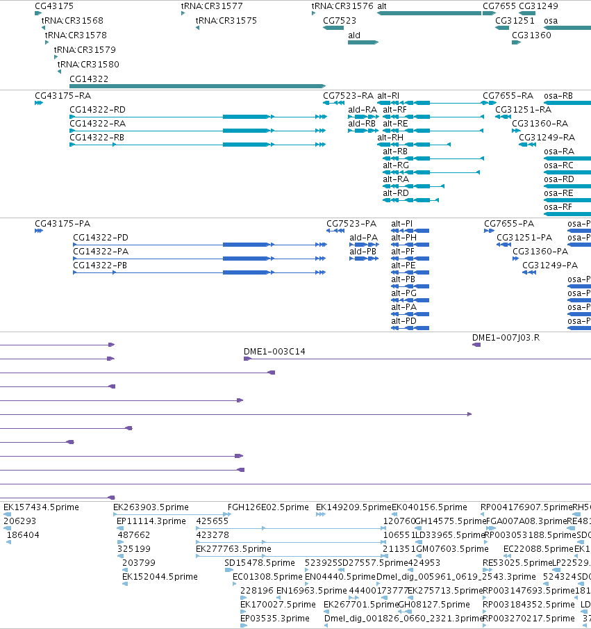Select the CG43175-RA transcript label
Viewport: 591px width, 629px height.
(x=63, y=96)
